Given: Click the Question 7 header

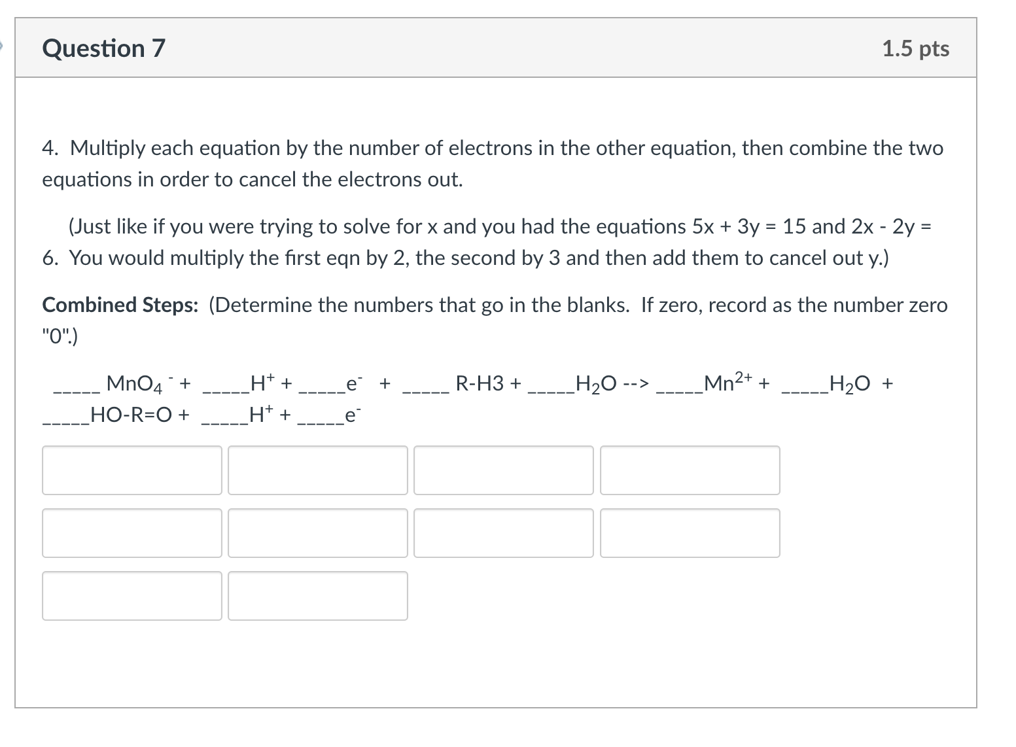Looking at the screenshot, I should click(x=103, y=48).
